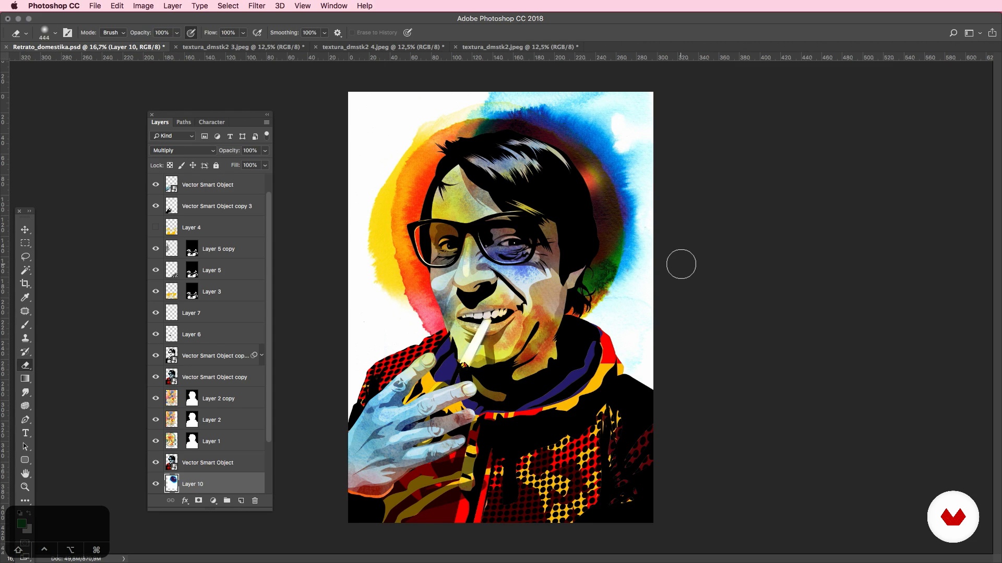The height and width of the screenshot is (563, 1002).
Task: Open the Image menu
Action: click(x=143, y=6)
